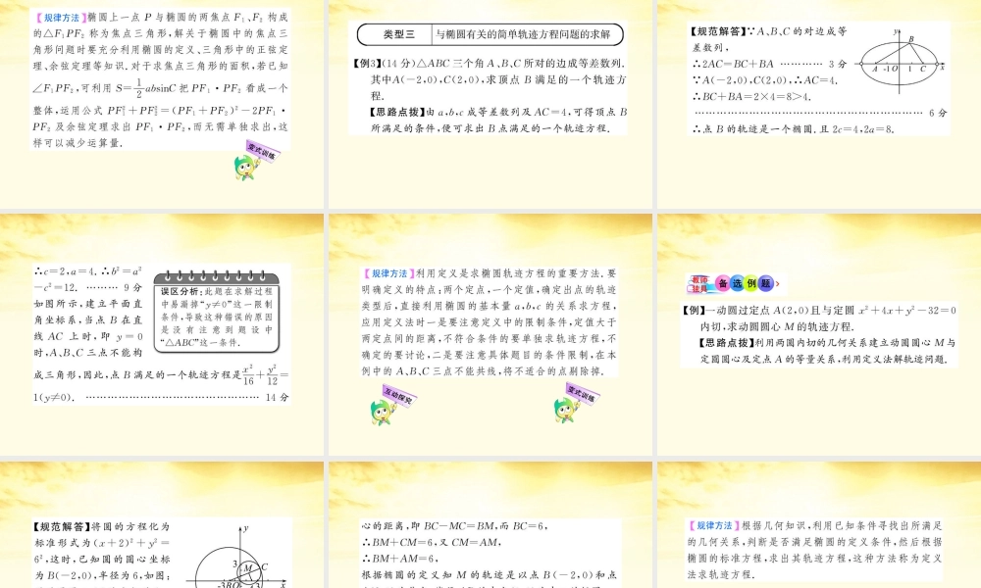Open the slide containing 例3 (14分)
The height and width of the screenshot is (588, 981).
[x=490, y=104]
